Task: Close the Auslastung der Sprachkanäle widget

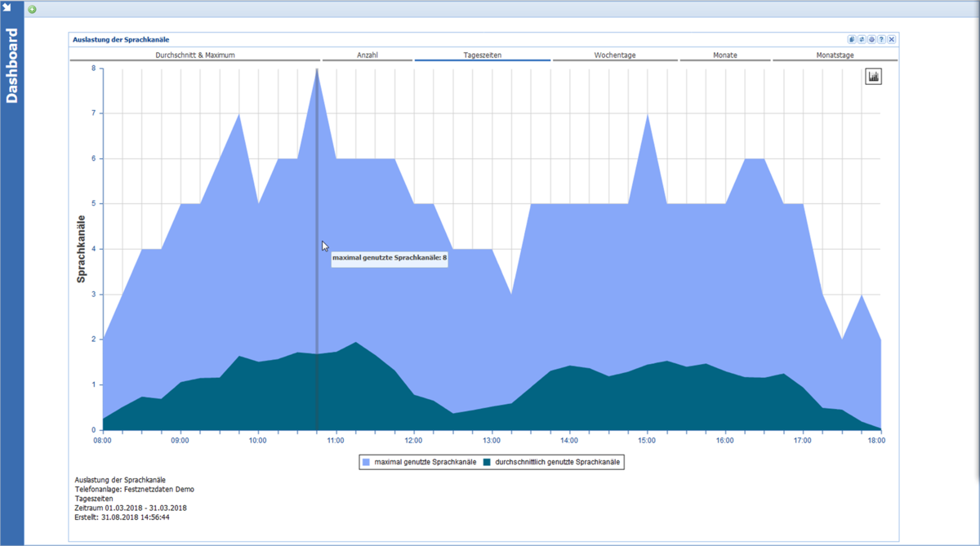Action: pyautogui.click(x=892, y=39)
